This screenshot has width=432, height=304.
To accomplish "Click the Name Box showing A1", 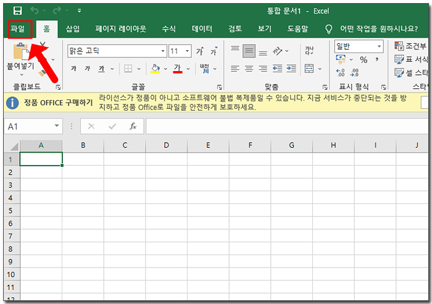I will tap(33, 126).
